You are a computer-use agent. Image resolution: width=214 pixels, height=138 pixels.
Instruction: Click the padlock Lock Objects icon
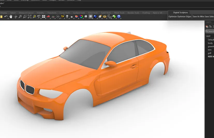point(72,17)
